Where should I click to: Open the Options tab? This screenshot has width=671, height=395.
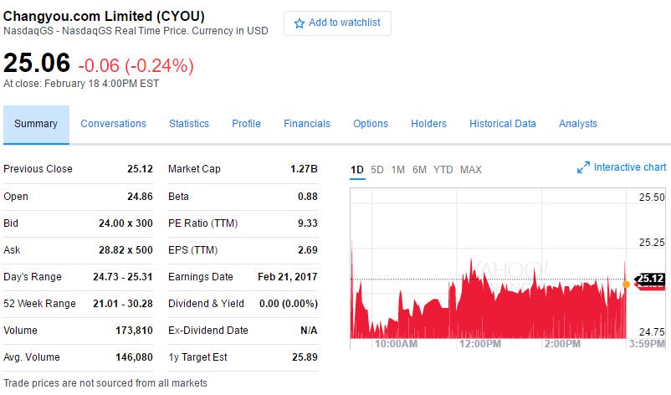(x=371, y=124)
